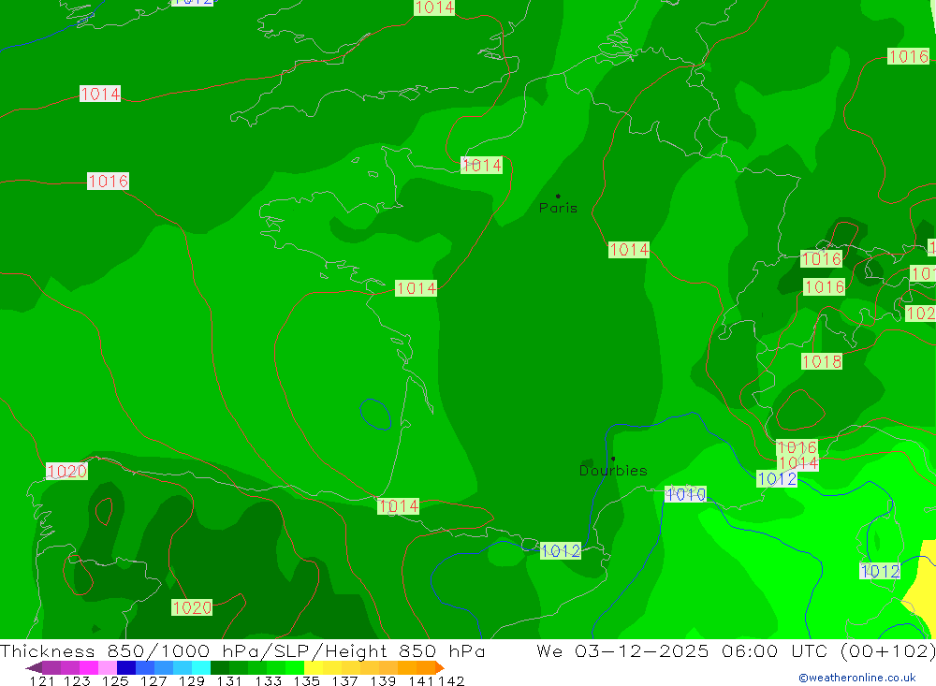Image resolution: width=936 pixels, height=686 pixels.
Task: Click the 1016 label stacked directly above a 1014 label
Action: [797, 447]
